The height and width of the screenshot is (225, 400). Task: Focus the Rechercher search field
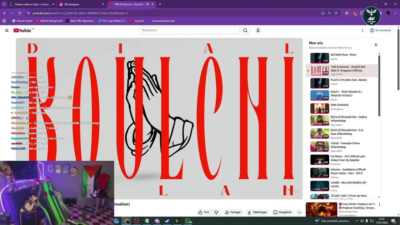click(189, 30)
